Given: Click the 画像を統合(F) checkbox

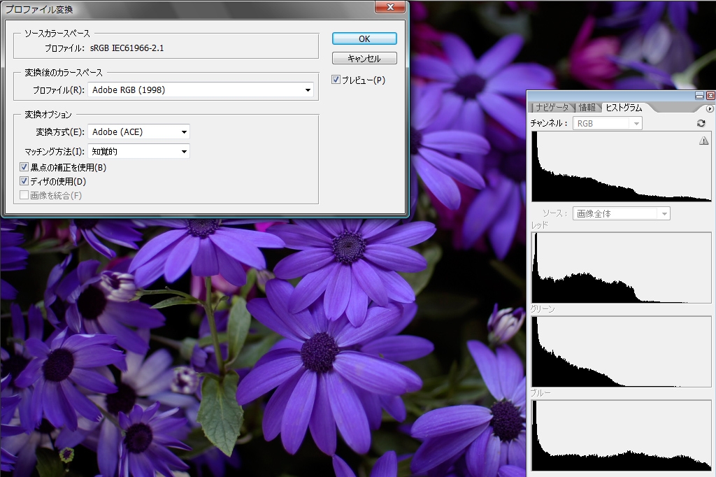Looking at the screenshot, I should coord(24,196).
